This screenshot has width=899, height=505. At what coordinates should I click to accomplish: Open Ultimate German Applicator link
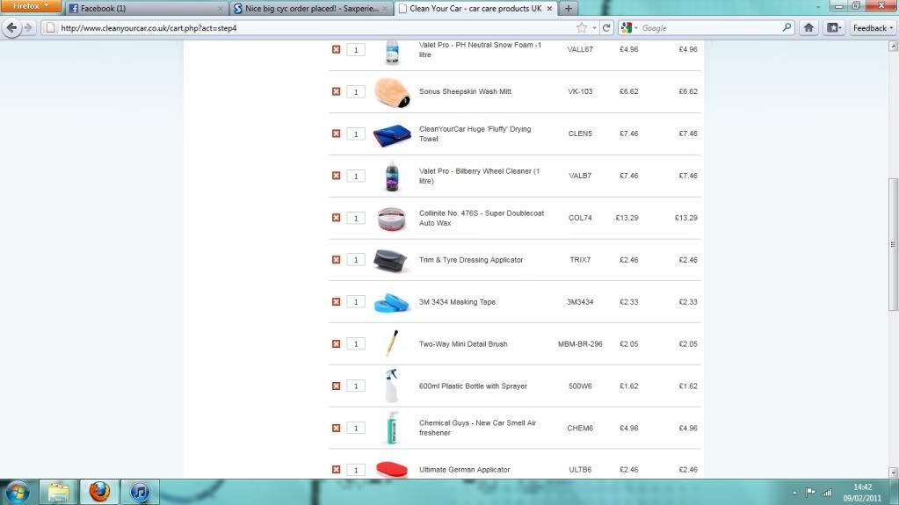tap(464, 470)
